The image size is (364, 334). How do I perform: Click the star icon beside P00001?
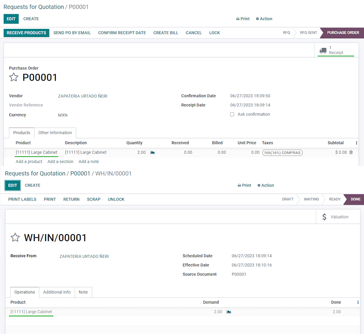[x=14, y=77]
